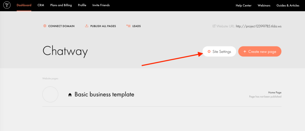Click the Tilda logo icon
The height and width of the screenshot is (131, 305).
pos(7,5)
